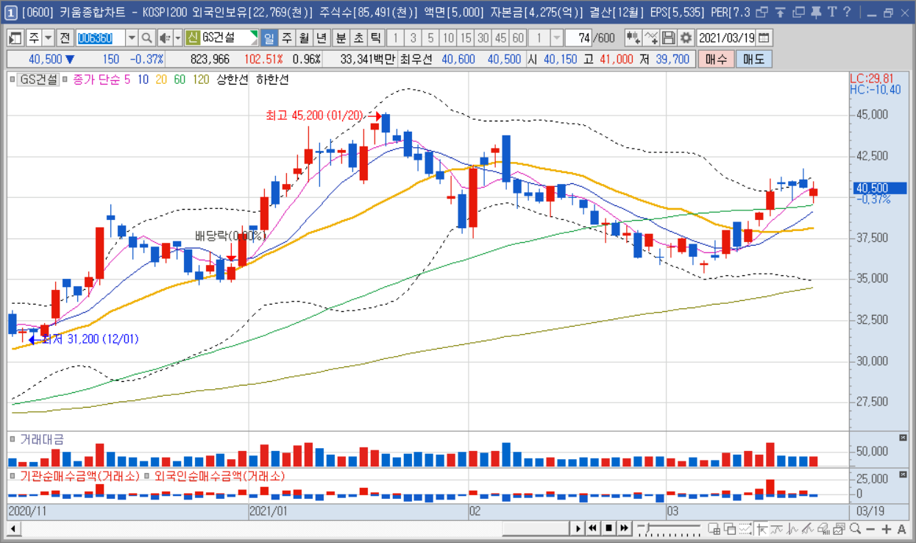Click the indicator add icon left of the floppy disk
The image size is (916, 543).
point(650,38)
